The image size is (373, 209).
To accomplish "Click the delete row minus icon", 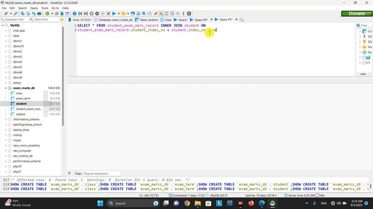I will pyautogui.click(x=97, y=13).
